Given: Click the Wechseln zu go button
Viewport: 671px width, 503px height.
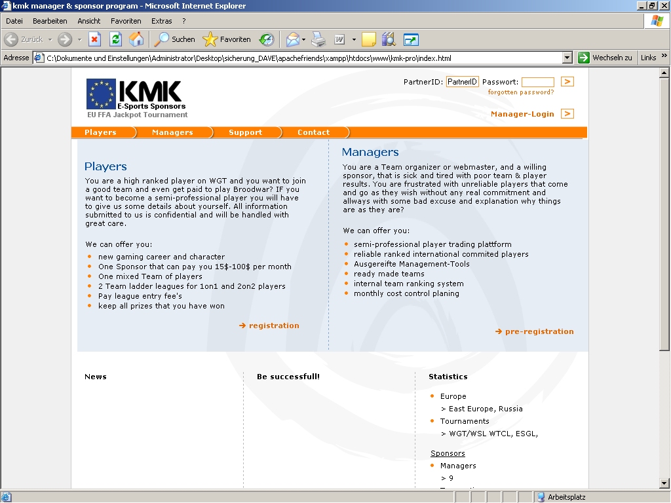Looking at the screenshot, I should [605, 58].
